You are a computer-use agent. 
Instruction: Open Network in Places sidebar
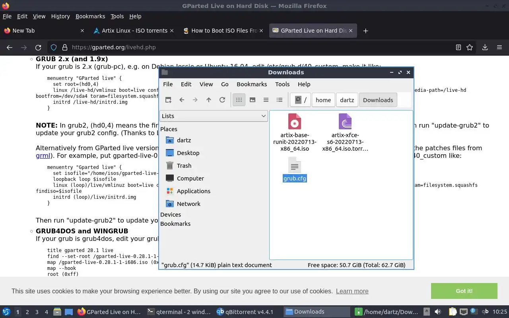click(x=183, y=204)
